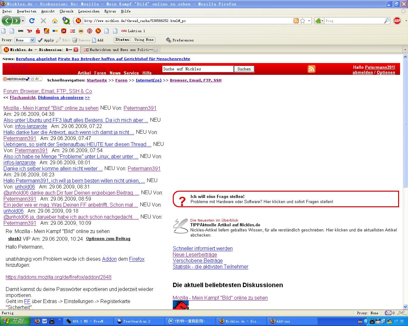Close the Nickles.de Diskussion tab
Image resolution: width=408 pixels, height=326 pixels.
[76, 50]
